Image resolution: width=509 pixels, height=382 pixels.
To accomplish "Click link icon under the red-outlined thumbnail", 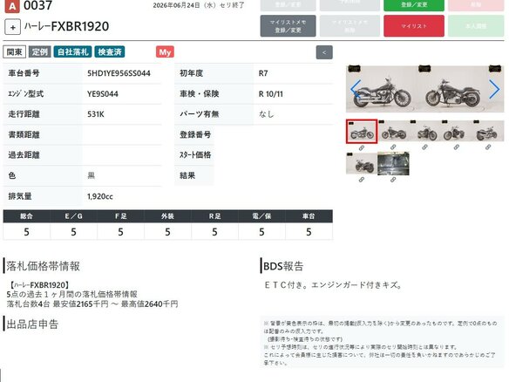I will tap(362, 147).
